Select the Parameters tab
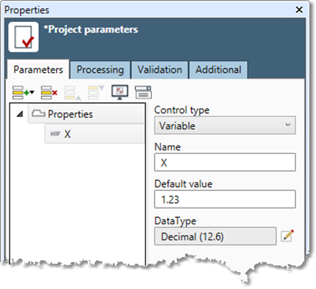Viewport: 316px width, 289px height. [x=38, y=69]
